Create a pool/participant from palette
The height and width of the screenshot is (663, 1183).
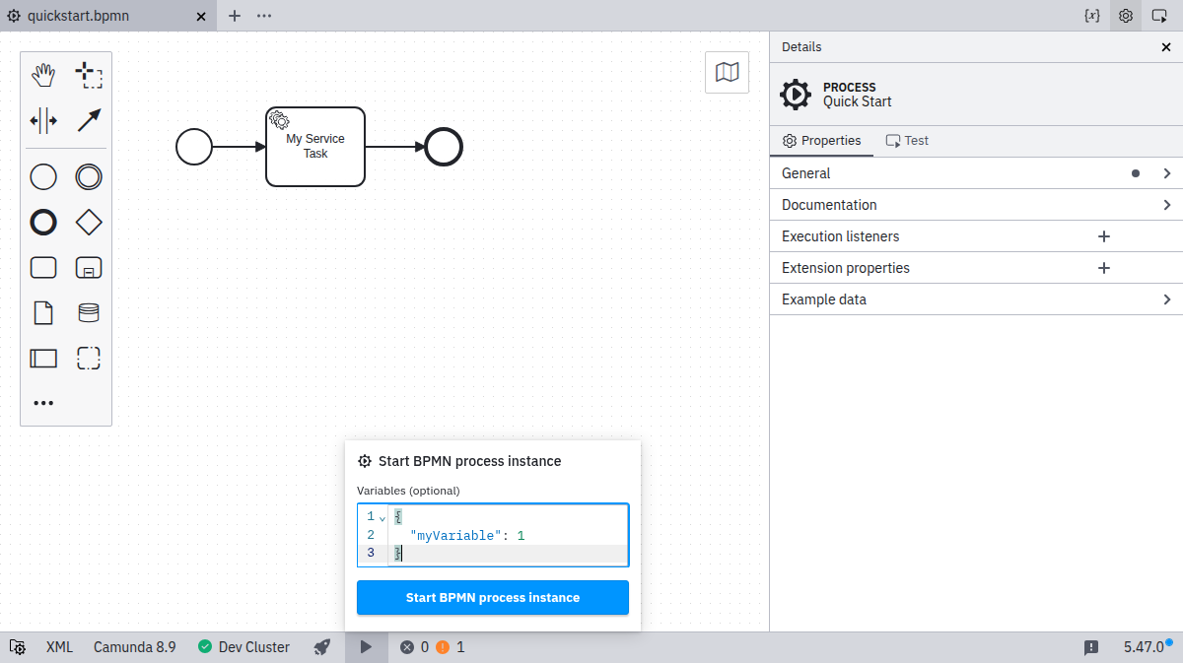[43, 359]
